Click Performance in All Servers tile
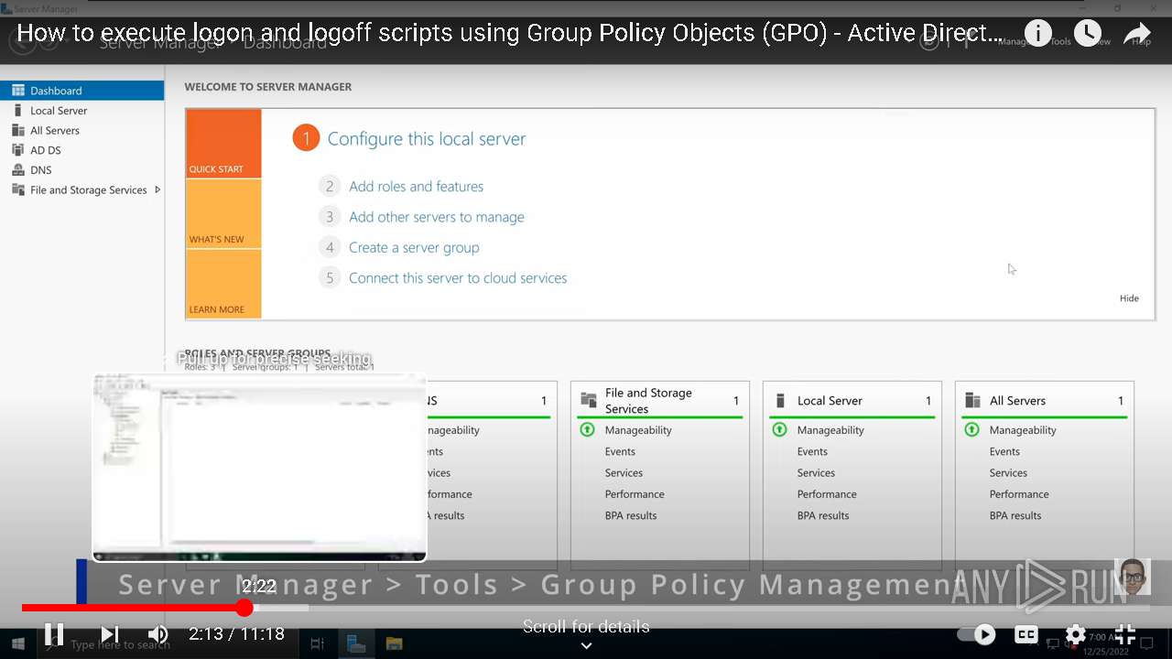This screenshot has height=659, width=1172. coord(1019,494)
